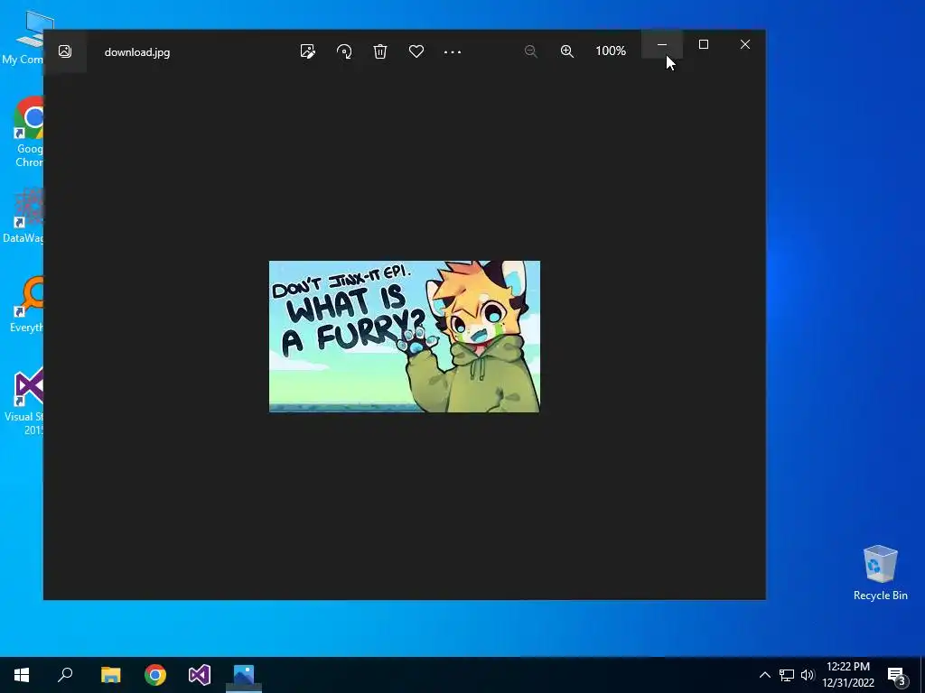Image resolution: width=925 pixels, height=693 pixels.
Task: Select the Photos app taskbar icon
Action: tap(244, 675)
